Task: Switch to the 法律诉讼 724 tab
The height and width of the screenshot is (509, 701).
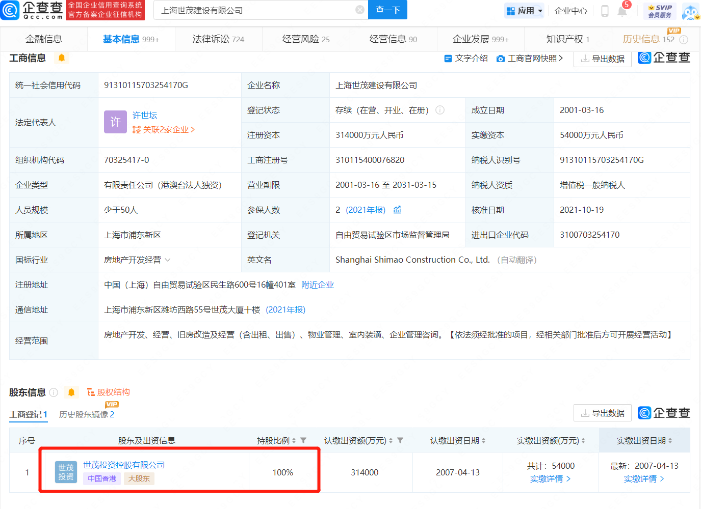Action: tap(218, 39)
